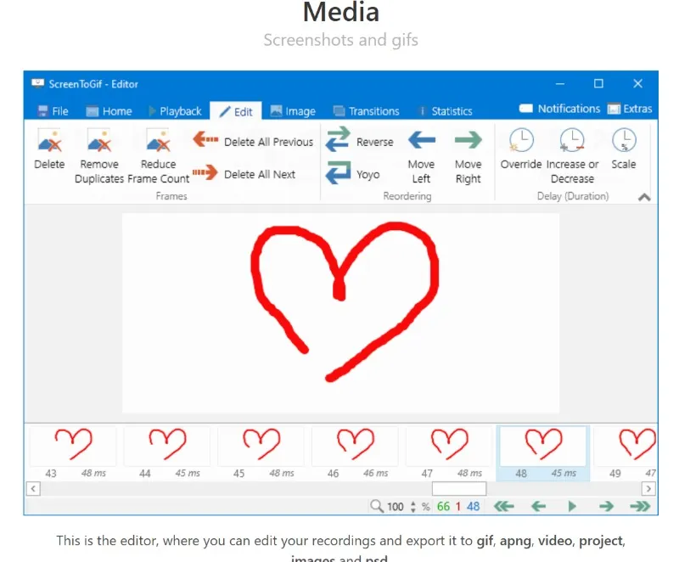
Task: Click zoom magnifier icon
Action: (376, 506)
